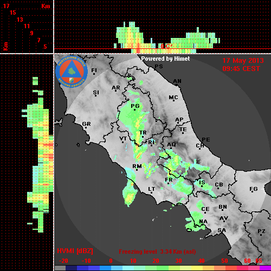Viewport: 271px width, 271px height.
Task: Click the '-20' legend value
Action: click(63, 261)
